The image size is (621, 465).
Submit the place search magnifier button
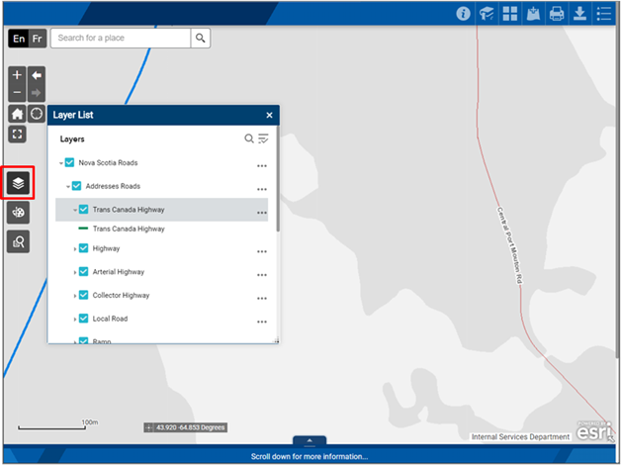(201, 38)
